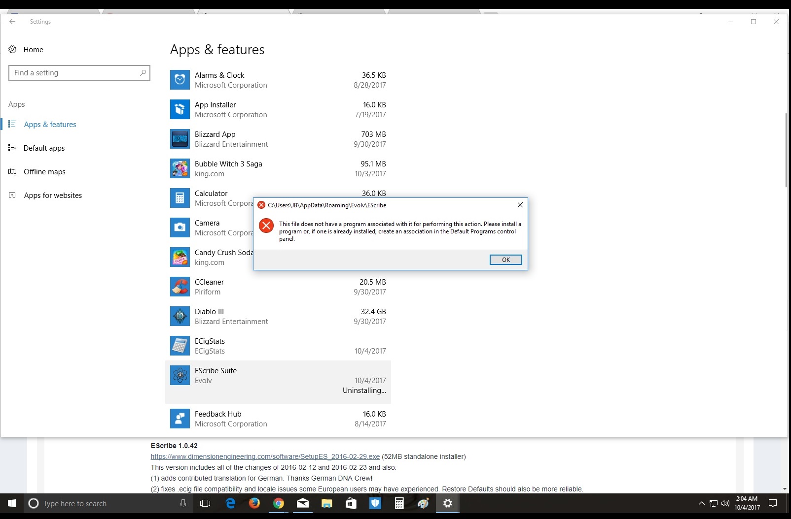The width and height of the screenshot is (791, 519).
Task: Switch to Apps for websites page
Action: pos(53,195)
